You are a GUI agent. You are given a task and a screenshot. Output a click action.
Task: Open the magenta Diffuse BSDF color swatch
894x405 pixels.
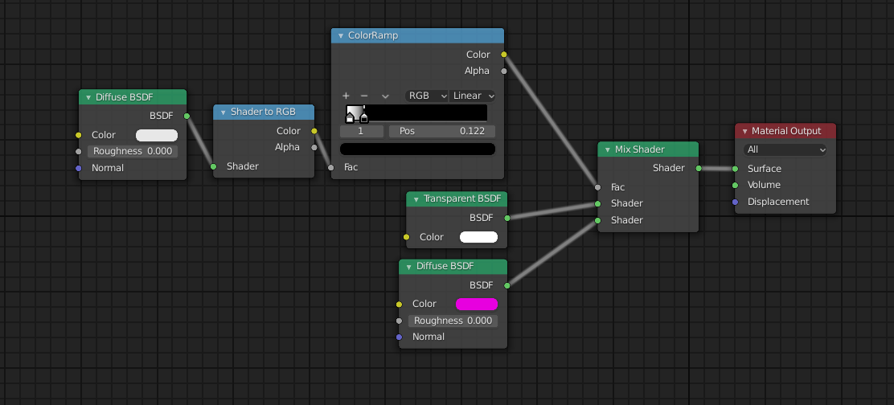pyautogui.click(x=476, y=304)
